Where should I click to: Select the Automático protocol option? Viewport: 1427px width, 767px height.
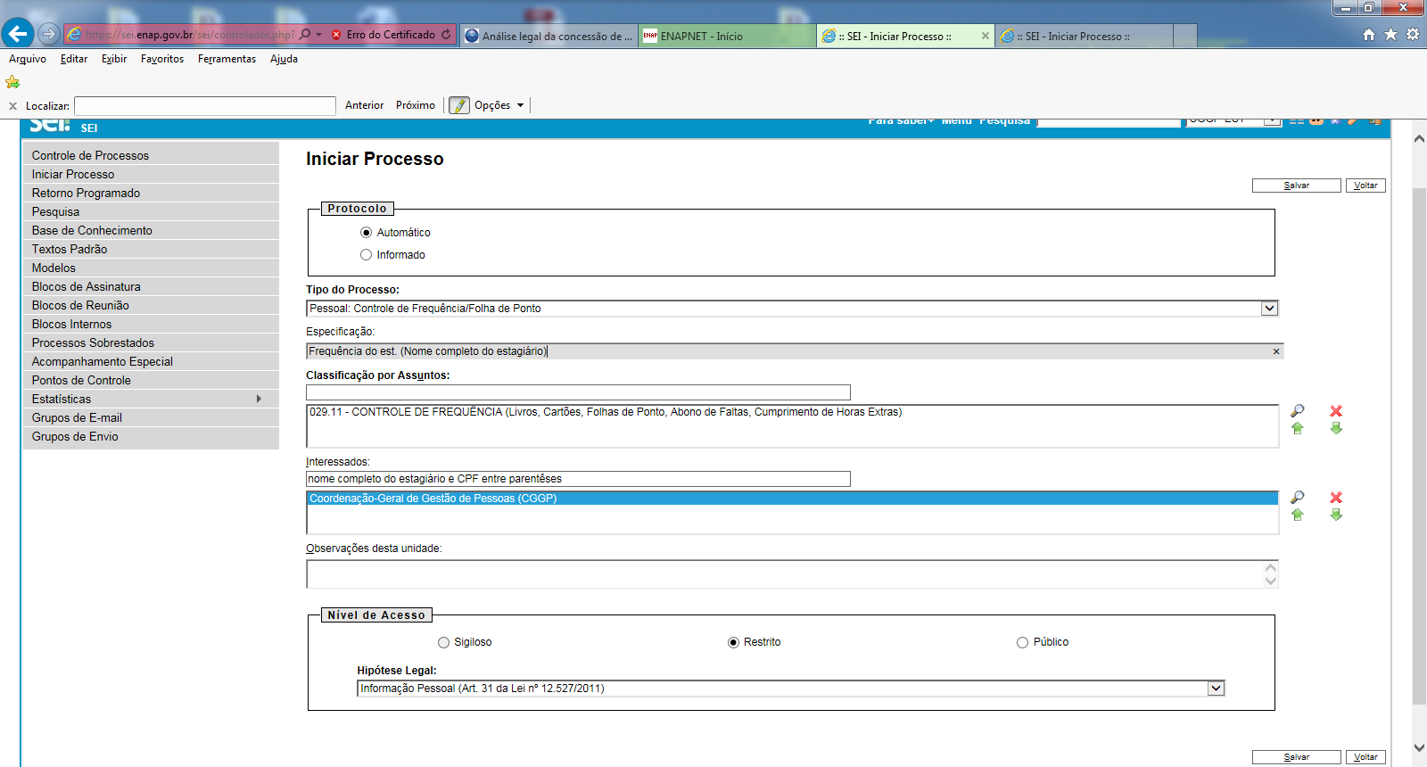[x=366, y=233]
